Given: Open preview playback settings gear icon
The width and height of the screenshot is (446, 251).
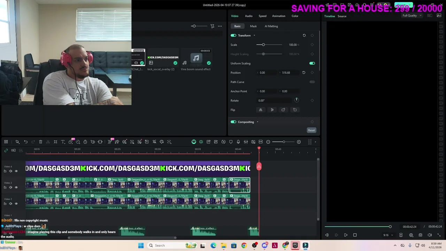Looking at the screenshot, I should [x=411, y=235].
